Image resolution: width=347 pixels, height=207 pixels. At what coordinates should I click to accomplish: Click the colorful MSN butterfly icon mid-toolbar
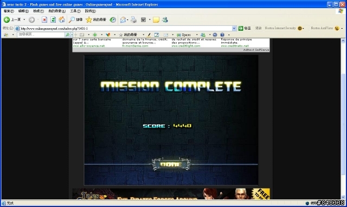tap(108, 35)
